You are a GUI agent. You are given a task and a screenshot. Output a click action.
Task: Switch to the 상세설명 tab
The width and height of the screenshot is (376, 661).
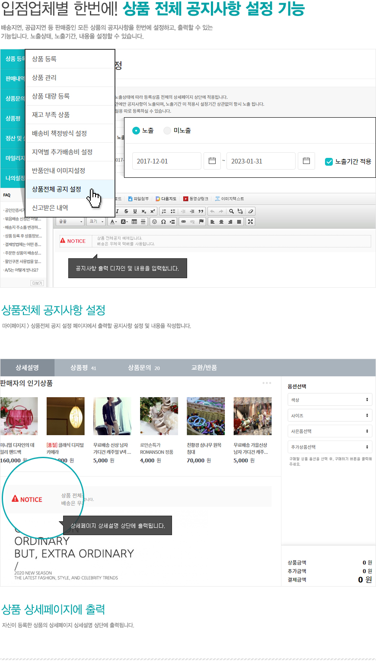tap(27, 368)
